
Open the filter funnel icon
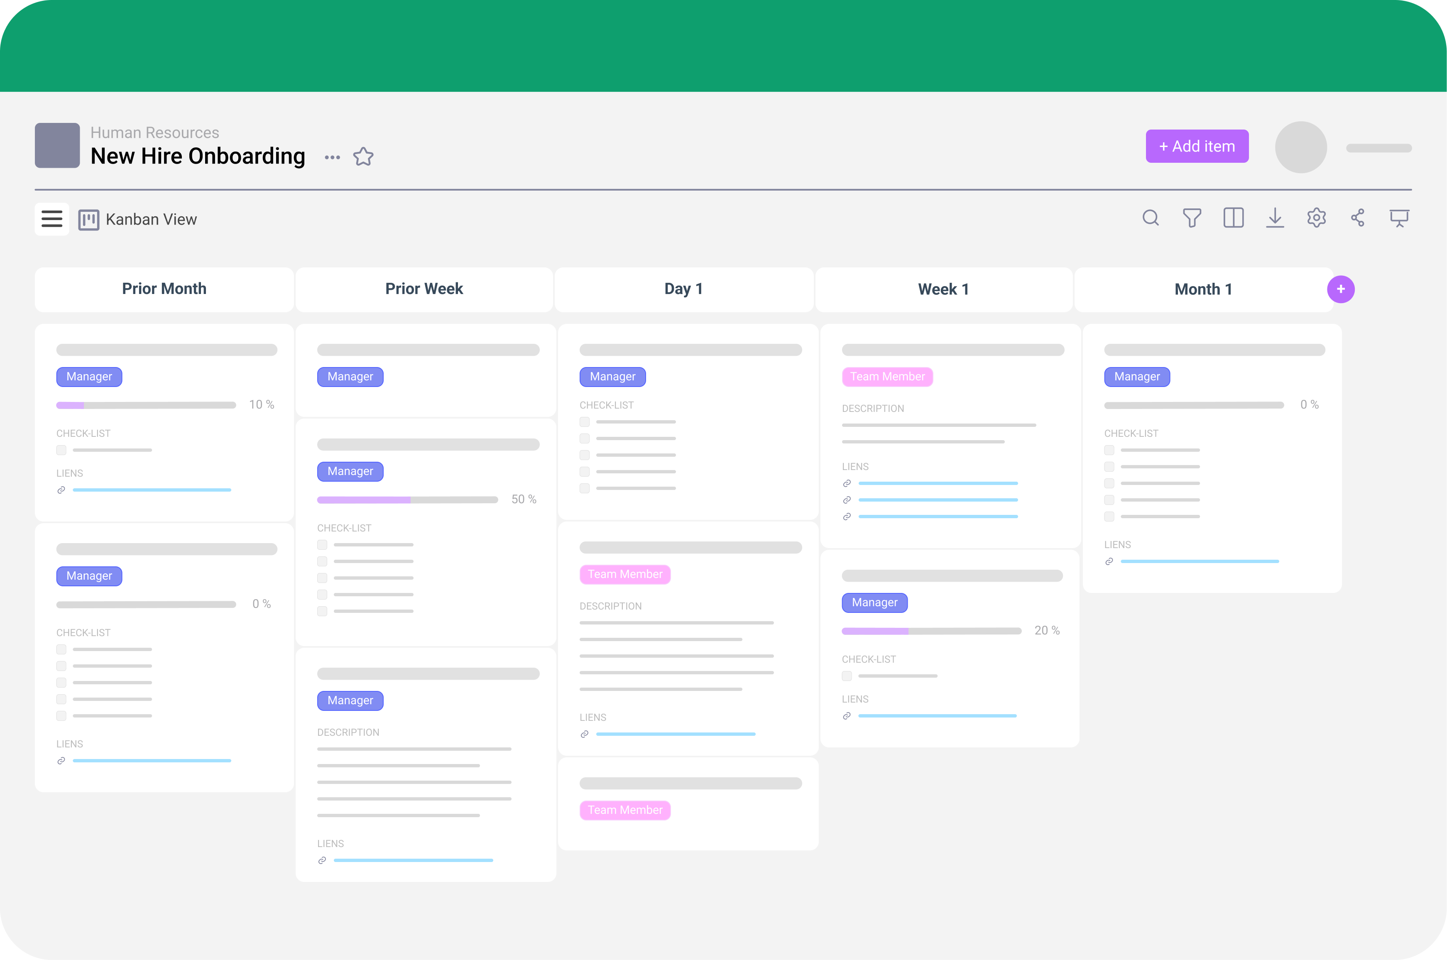tap(1192, 218)
